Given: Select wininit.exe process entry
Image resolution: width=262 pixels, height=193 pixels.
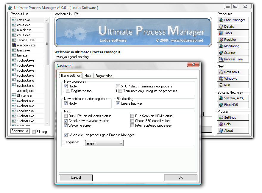Looking at the screenshot, I should click(x=28, y=30).
